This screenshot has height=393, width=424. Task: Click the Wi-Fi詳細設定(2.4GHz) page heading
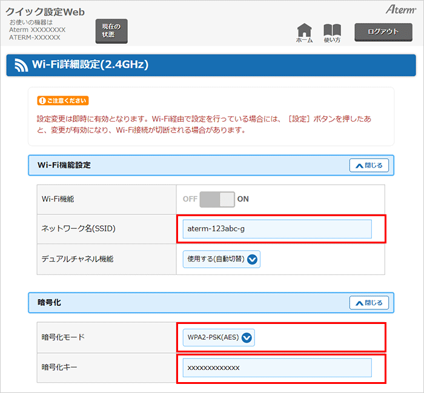click(90, 64)
